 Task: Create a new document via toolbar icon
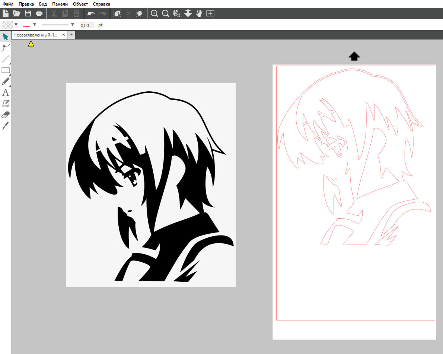tap(5, 13)
